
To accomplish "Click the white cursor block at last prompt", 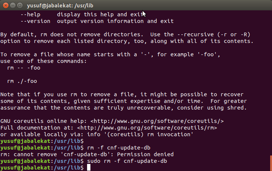I will [x=89, y=168].
